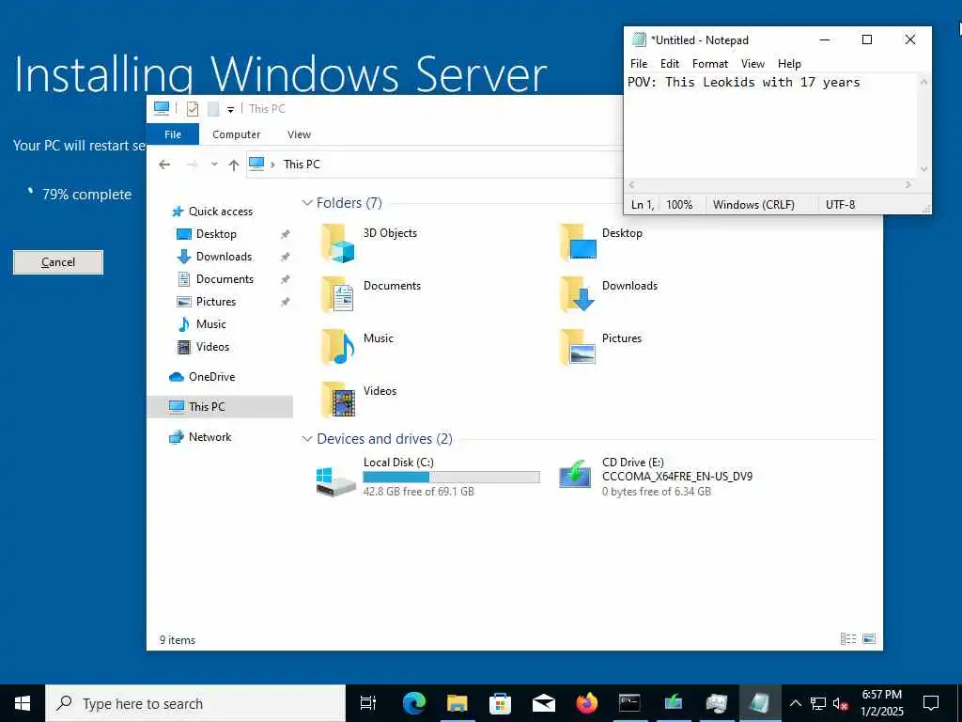Switch to large icons view in Explorer

click(x=869, y=638)
